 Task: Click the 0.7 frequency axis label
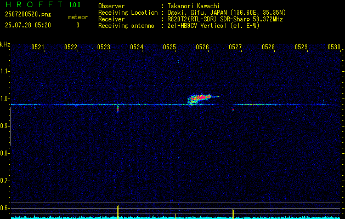pos(4,181)
